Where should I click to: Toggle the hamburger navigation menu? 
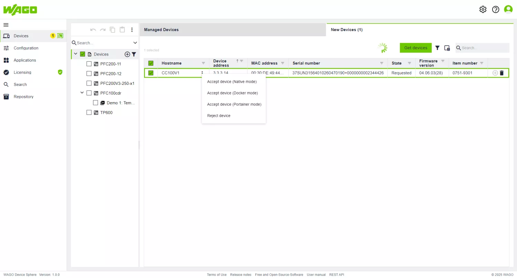[6, 25]
